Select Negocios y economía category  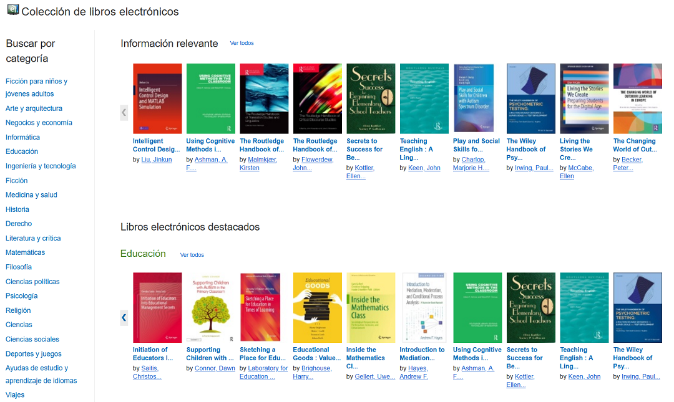[x=39, y=122]
